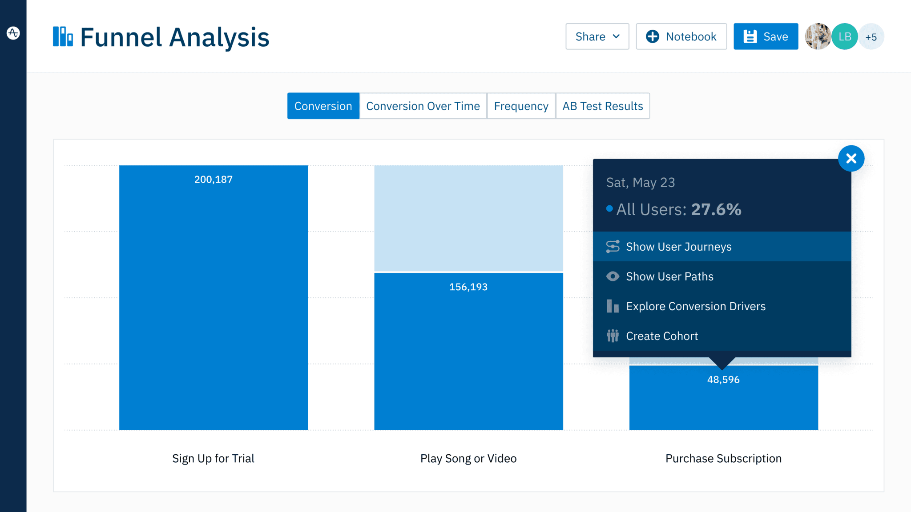The width and height of the screenshot is (911, 512).
Task: Click the Funnel Analysis chart icon
Action: click(63, 36)
